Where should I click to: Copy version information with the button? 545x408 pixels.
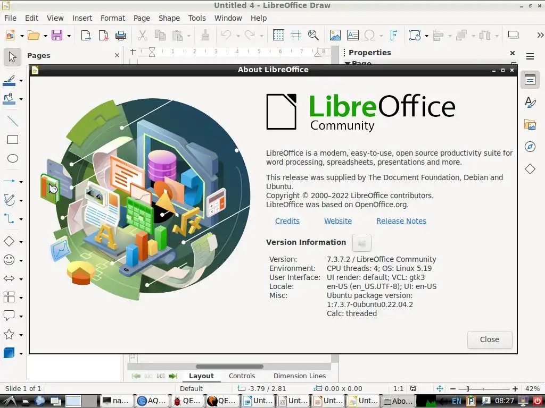(362, 242)
